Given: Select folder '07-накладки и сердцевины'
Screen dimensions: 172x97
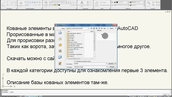Looking at the screenshot, I should 74,44.
